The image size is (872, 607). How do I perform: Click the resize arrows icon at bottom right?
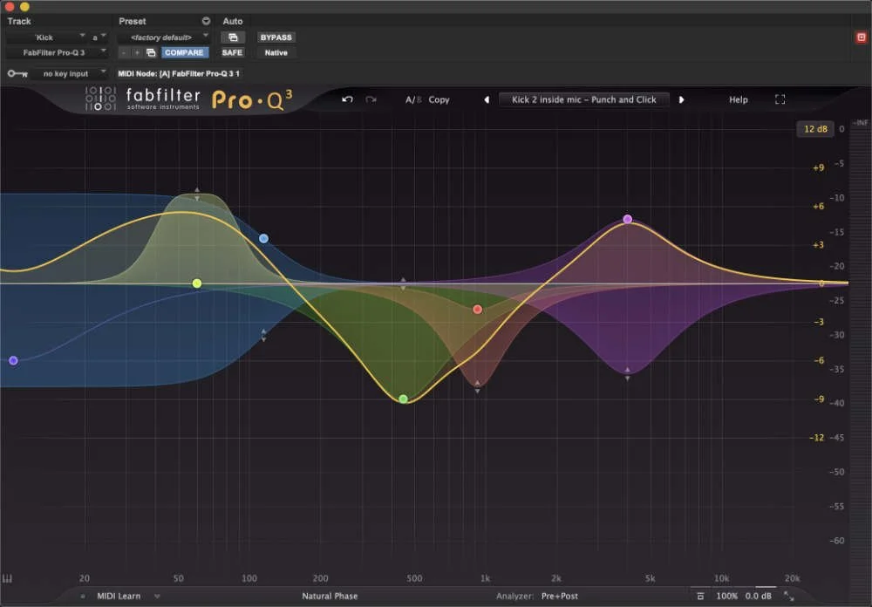click(788, 596)
